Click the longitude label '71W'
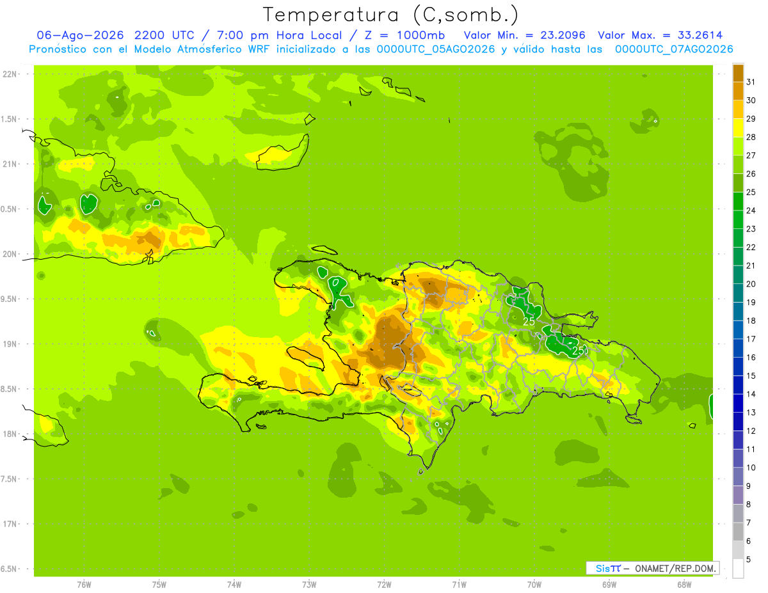Viewport: 768px width, 593px height. click(x=459, y=585)
